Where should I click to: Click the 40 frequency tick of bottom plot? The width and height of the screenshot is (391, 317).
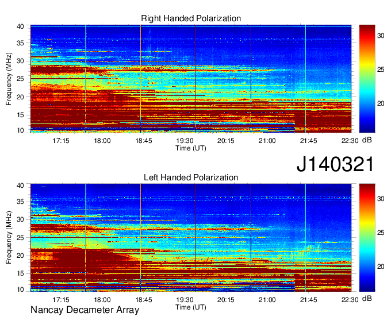(x=20, y=185)
